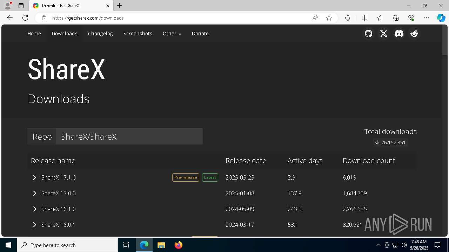This screenshot has height=252, width=449.
Task: Click the Repo field with ShareX/ShareX
Action: coord(129,136)
